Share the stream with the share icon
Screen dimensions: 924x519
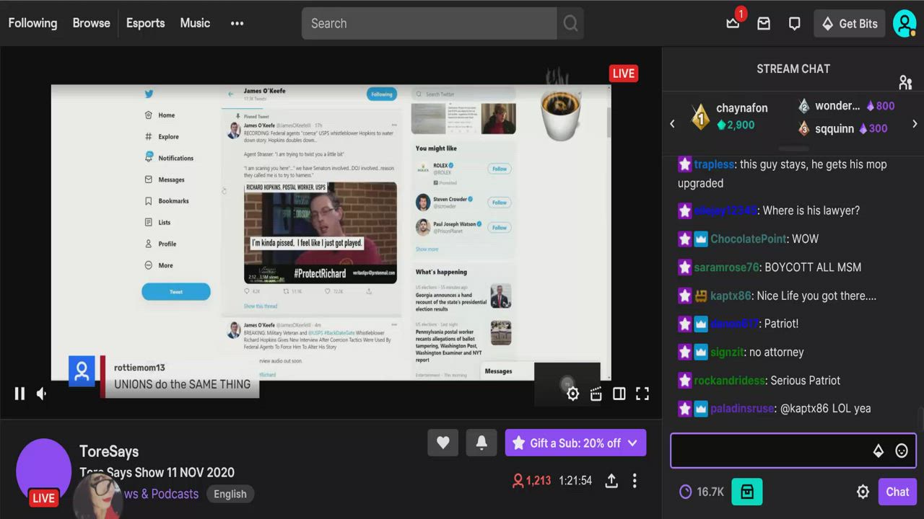(x=611, y=480)
